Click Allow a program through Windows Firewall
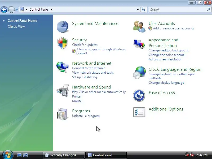212x159 pixels. coord(101,51)
